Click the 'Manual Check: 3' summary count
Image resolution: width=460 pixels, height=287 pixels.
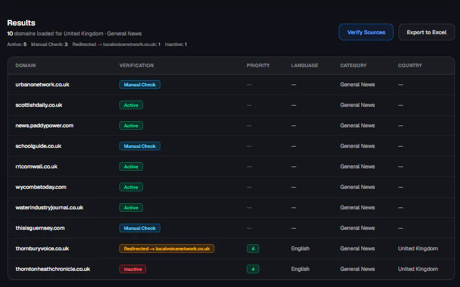click(x=49, y=44)
